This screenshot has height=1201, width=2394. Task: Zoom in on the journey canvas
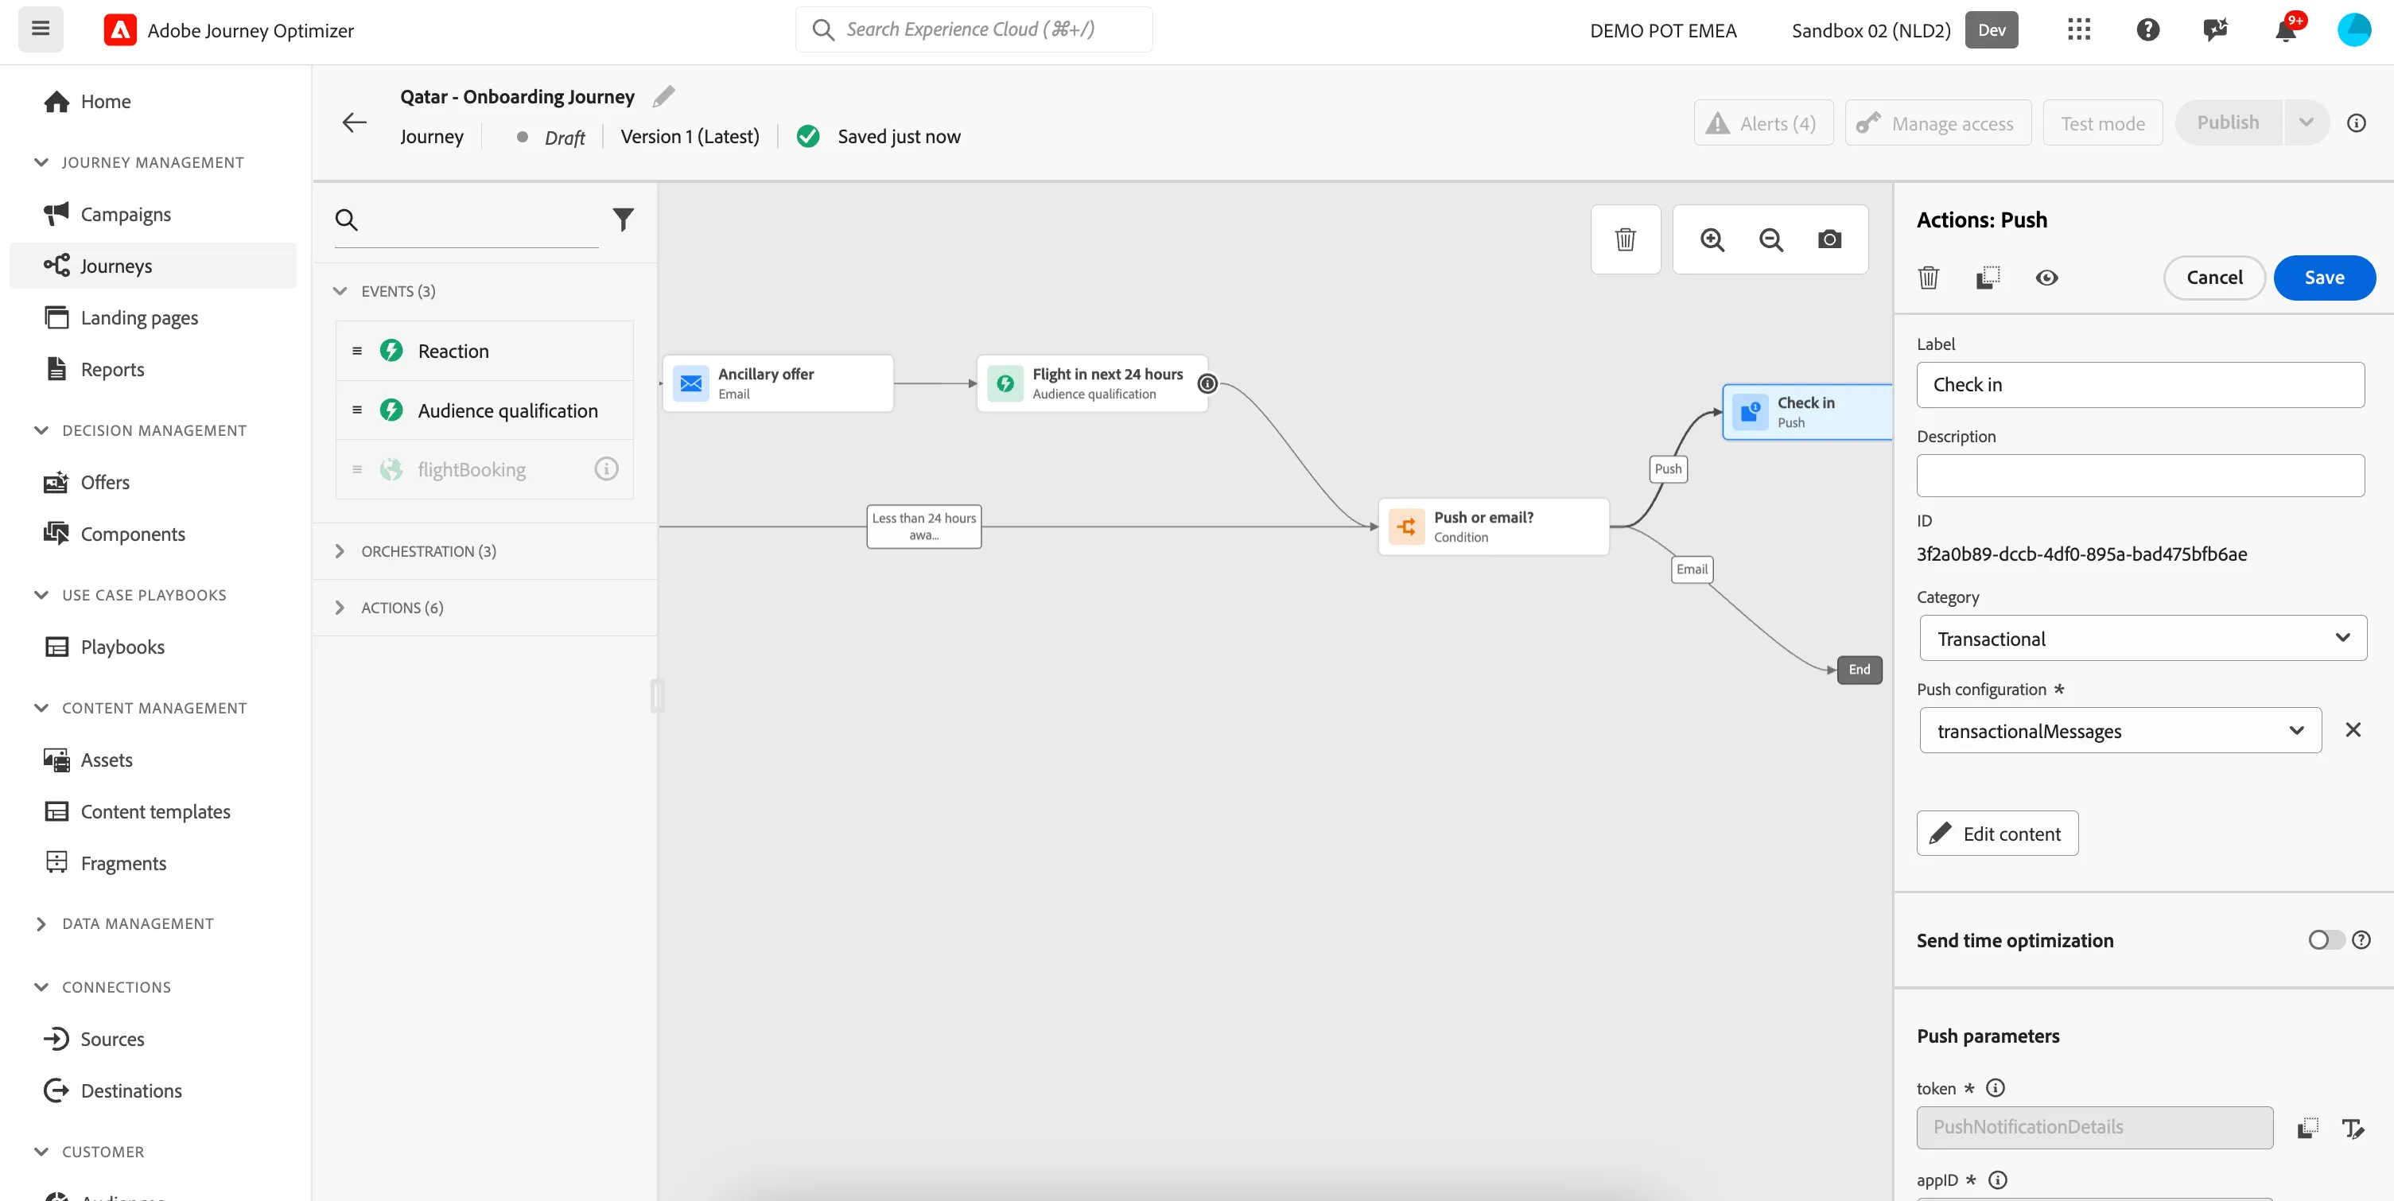point(1712,239)
